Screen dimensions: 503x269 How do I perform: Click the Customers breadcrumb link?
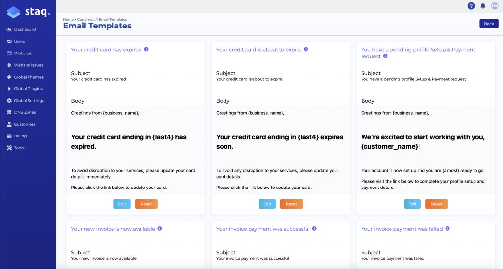point(86,19)
